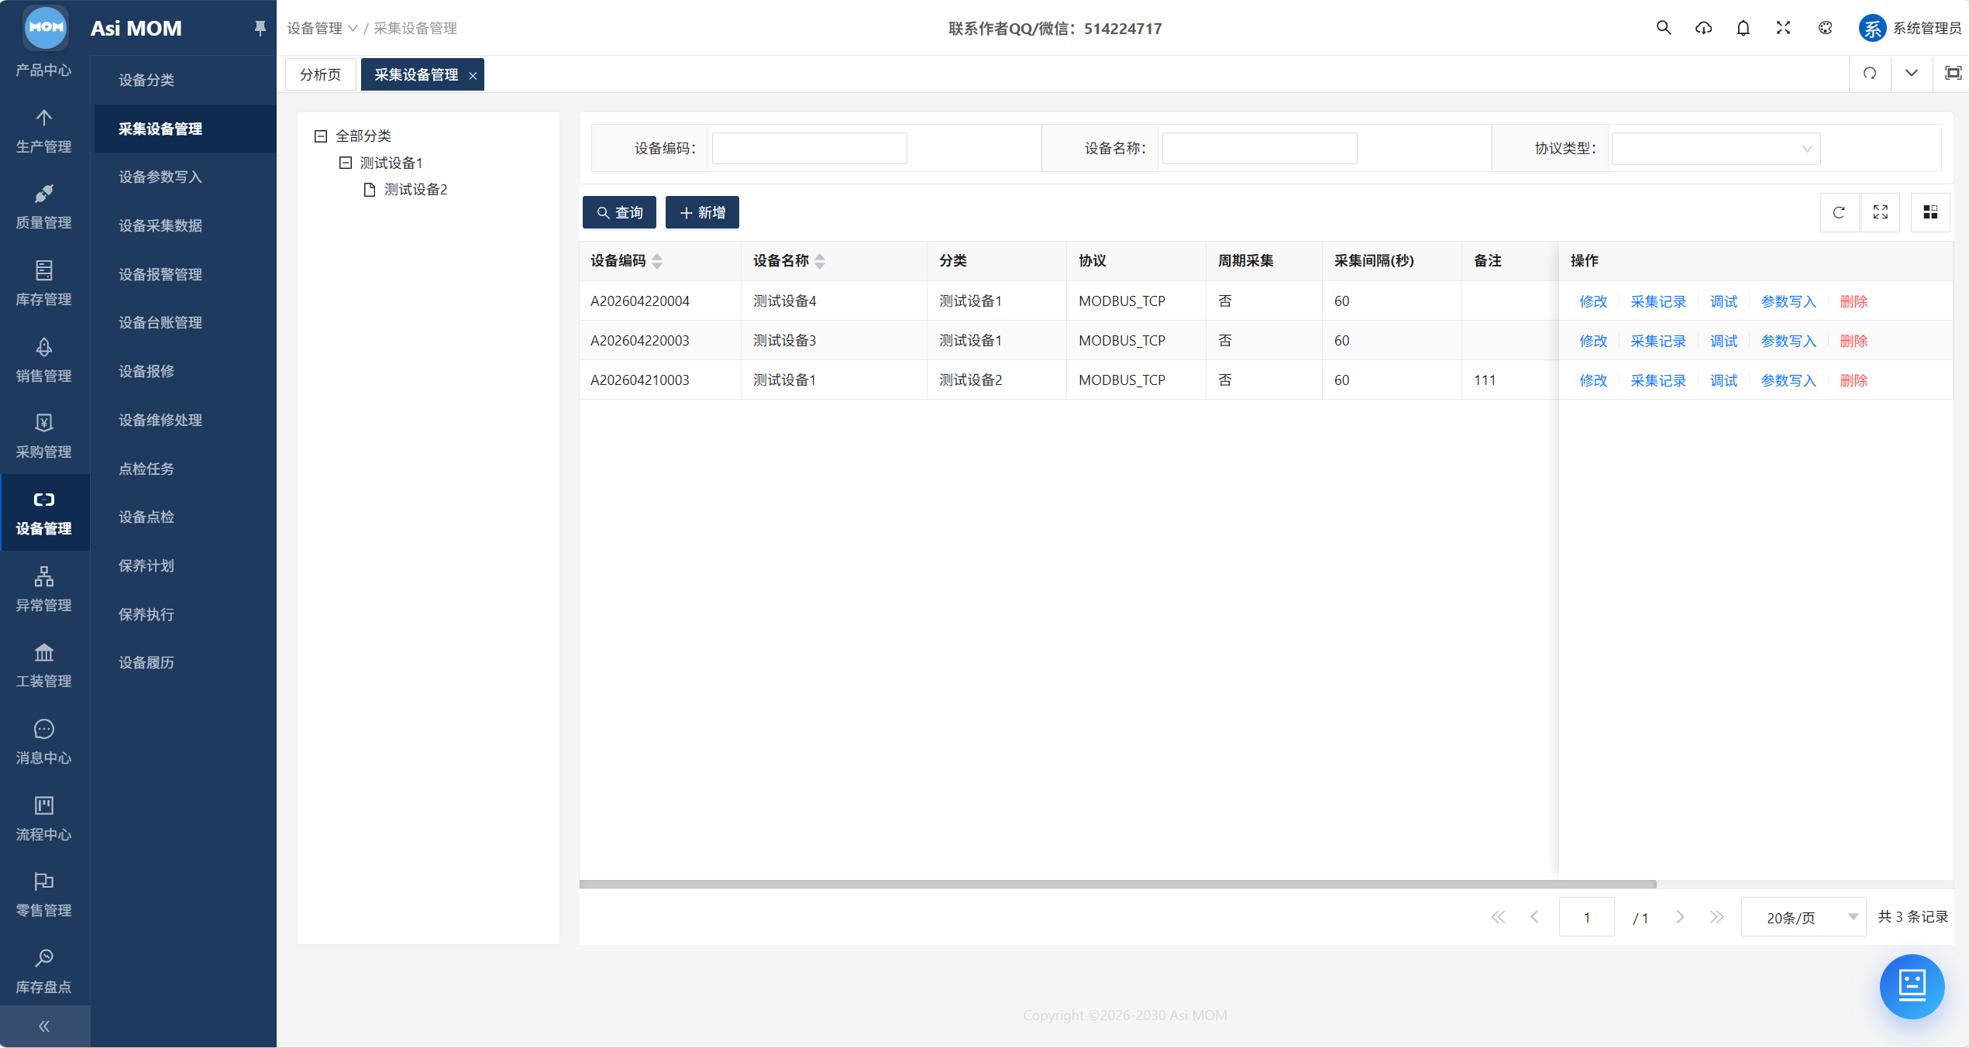Screen dimensions: 1969x1048
Task: Sort table by 设备编码 column
Action: click(x=657, y=261)
